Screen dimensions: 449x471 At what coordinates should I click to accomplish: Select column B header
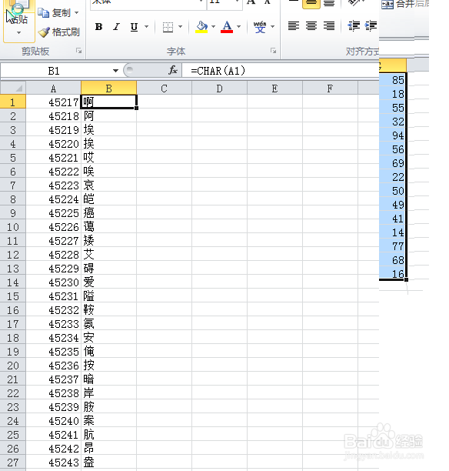pos(108,89)
